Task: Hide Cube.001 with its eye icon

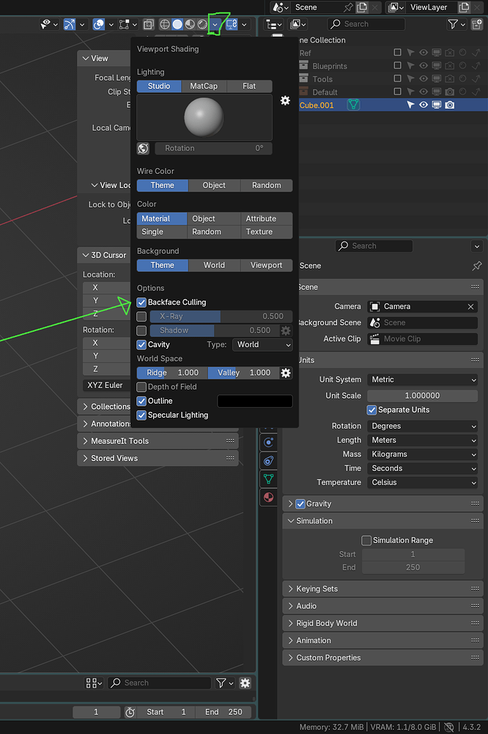Action: 423,105
